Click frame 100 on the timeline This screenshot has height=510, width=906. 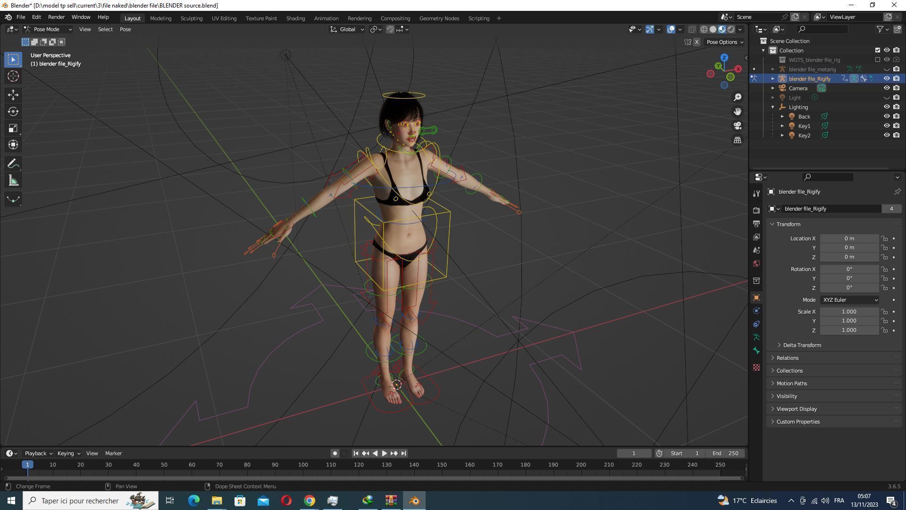coord(303,465)
